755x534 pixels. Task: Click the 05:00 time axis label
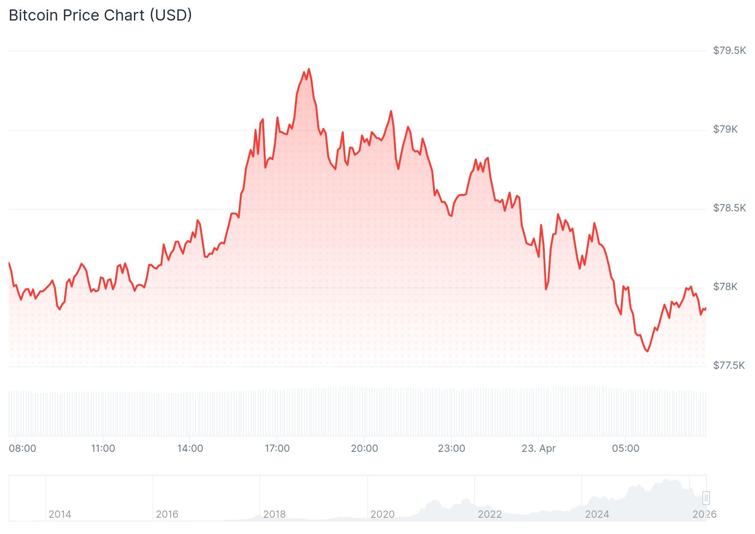(x=626, y=448)
